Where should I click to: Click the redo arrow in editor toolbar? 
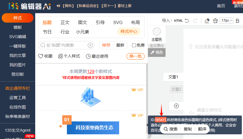pos(195,21)
